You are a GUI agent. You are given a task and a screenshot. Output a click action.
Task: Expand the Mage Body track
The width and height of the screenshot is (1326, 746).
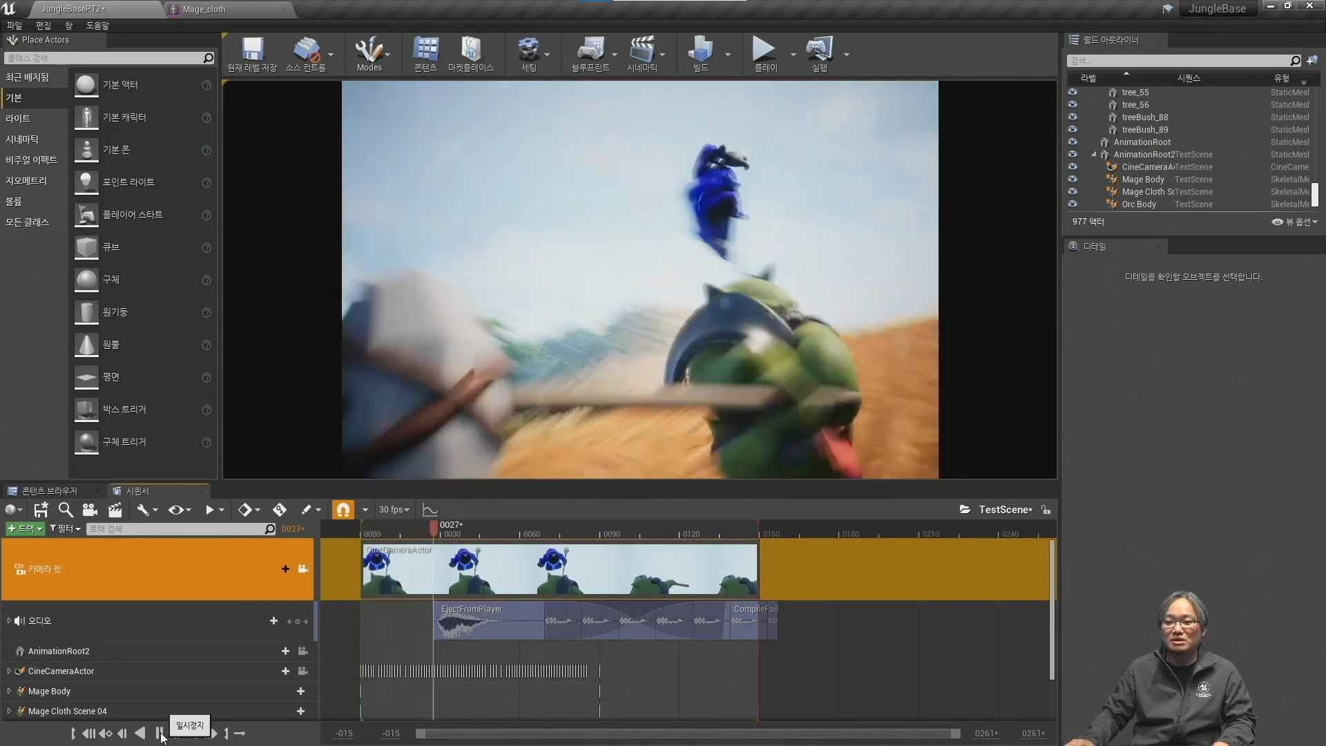(x=9, y=691)
